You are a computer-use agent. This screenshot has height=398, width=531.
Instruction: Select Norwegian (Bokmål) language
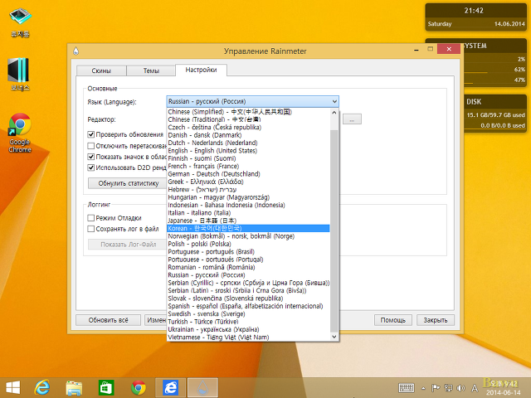pyautogui.click(x=248, y=236)
